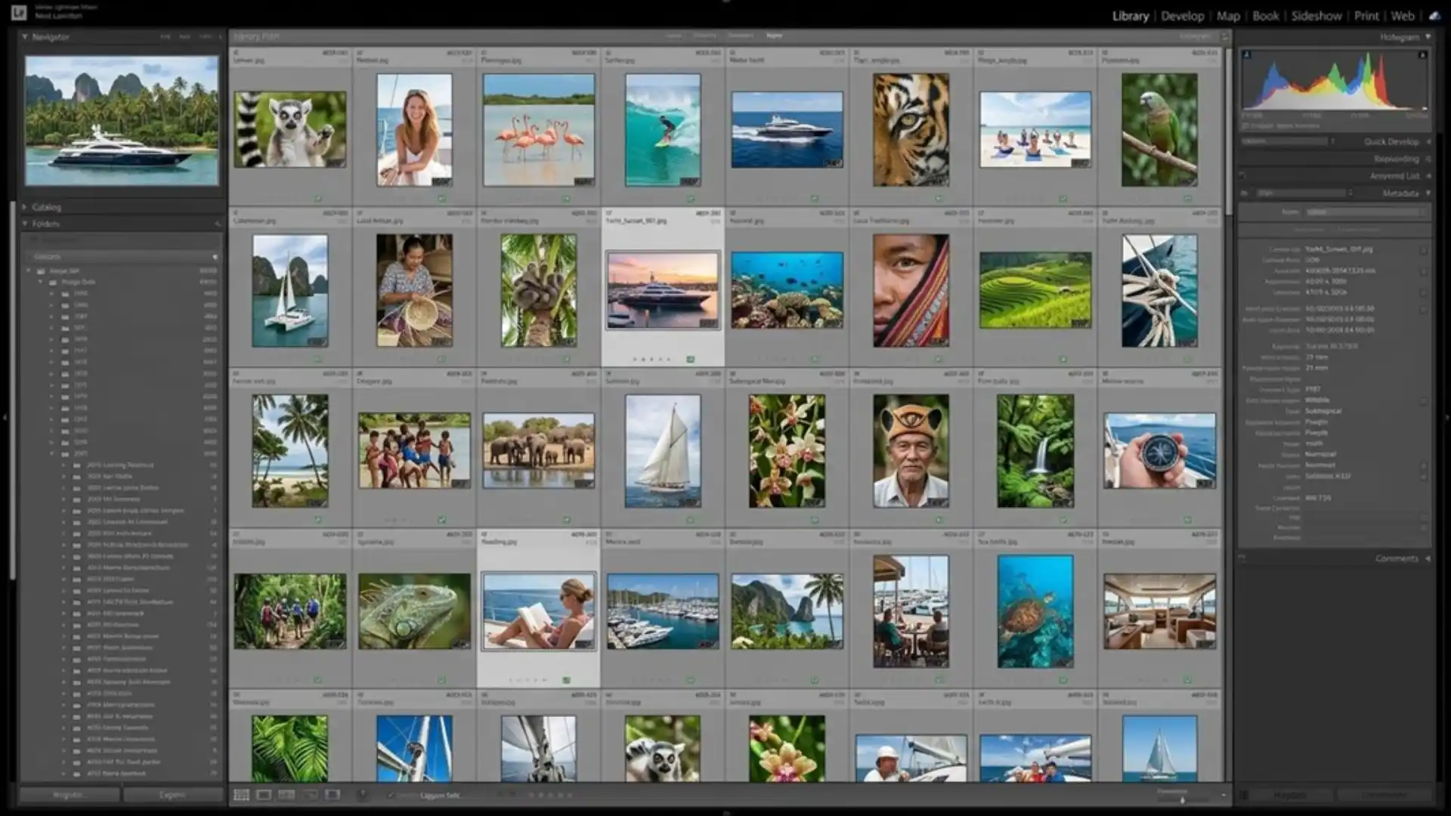Open Compare view from the bottom toolbar
This screenshot has width=1451, height=816.
(x=286, y=795)
